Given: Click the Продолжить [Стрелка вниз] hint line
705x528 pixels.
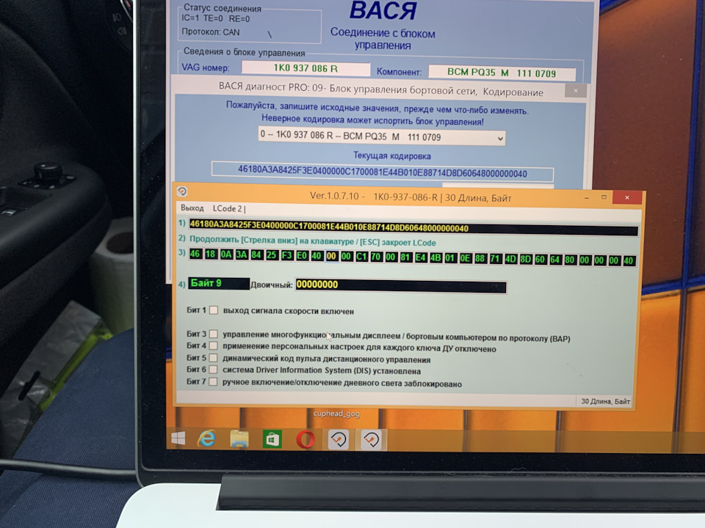Looking at the screenshot, I should point(313,241).
